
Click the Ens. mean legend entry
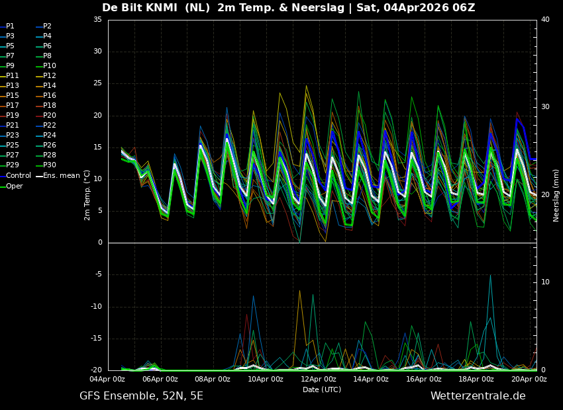[61, 176]
